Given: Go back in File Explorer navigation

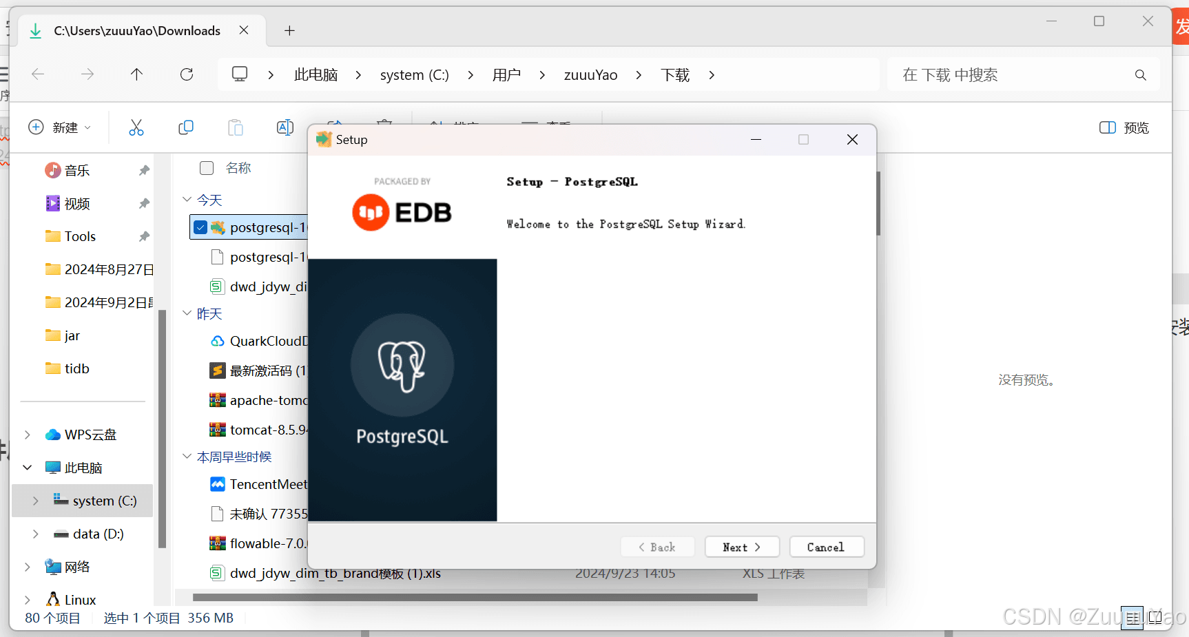Looking at the screenshot, I should [38, 74].
